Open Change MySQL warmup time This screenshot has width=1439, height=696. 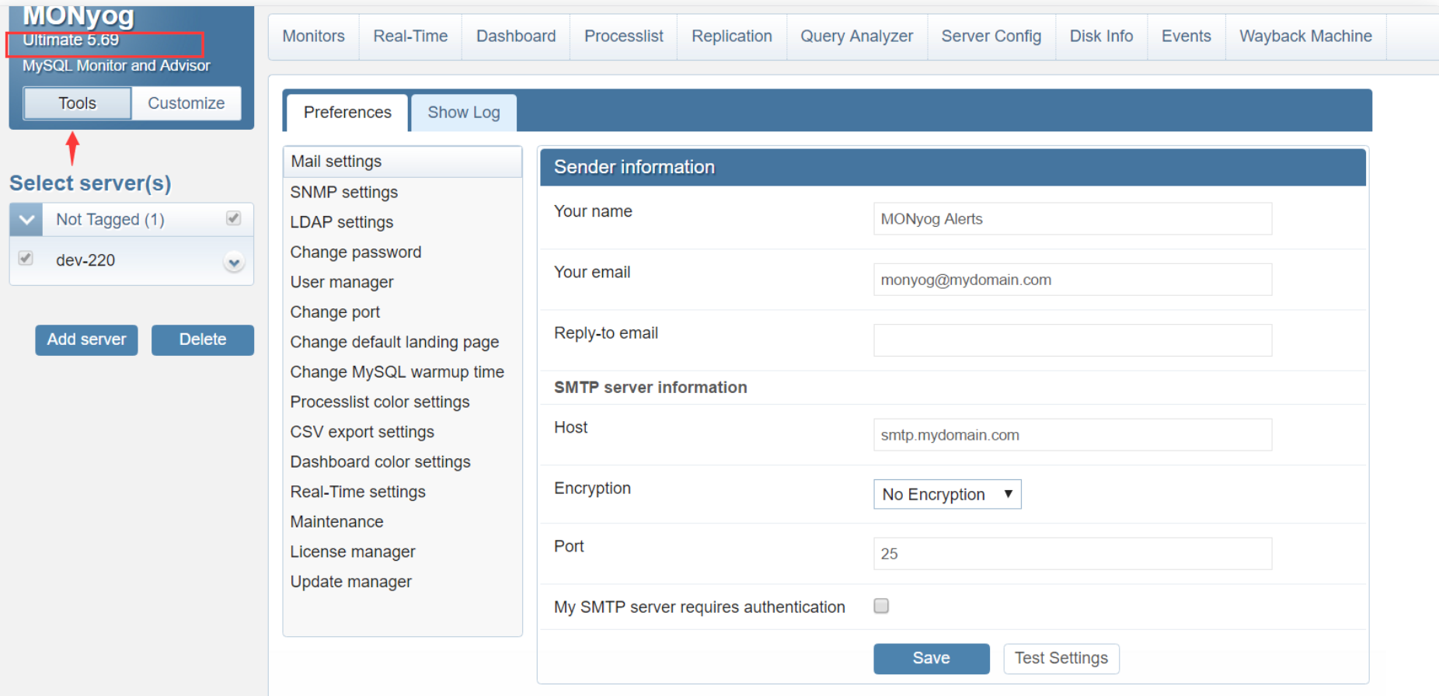397,372
